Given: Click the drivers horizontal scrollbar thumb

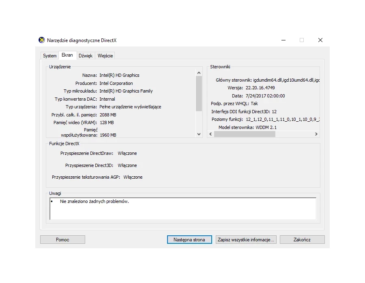Looking at the screenshot, I should [245, 134].
